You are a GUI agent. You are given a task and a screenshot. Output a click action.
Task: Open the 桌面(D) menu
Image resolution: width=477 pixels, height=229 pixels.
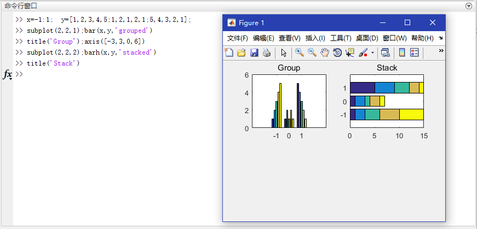point(367,38)
